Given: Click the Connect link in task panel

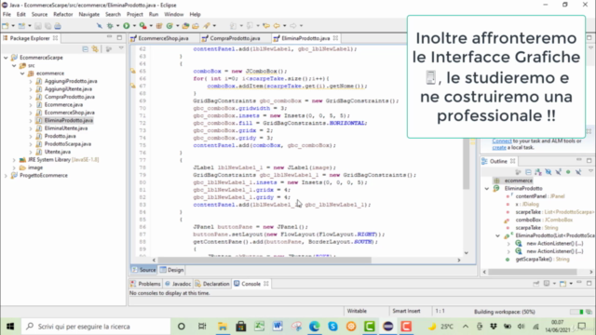Looking at the screenshot, I should 502,141.
